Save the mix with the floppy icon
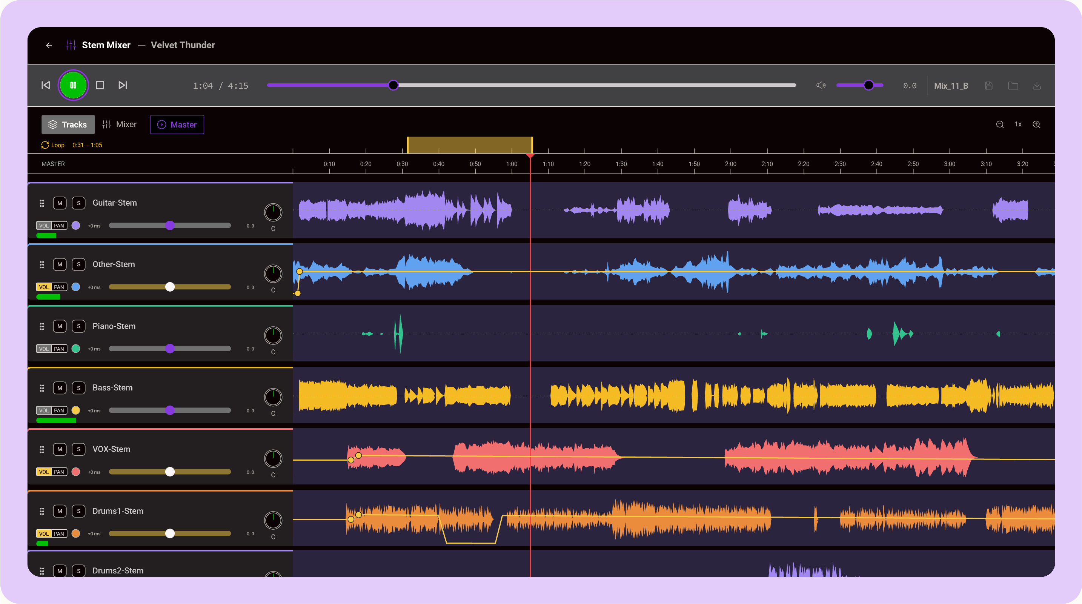Viewport: 1082px width, 604px height. coord(989,86)
